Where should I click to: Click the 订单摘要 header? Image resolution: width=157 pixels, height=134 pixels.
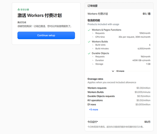coord(93,6)
